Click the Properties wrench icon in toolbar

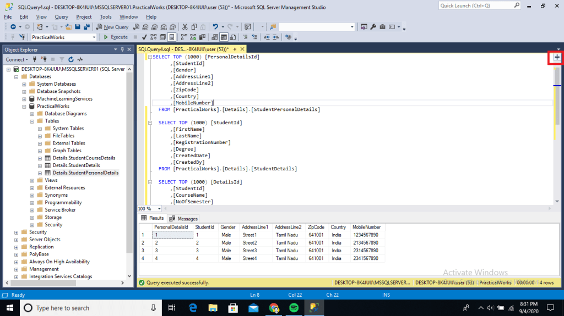[x=373, y=26]
